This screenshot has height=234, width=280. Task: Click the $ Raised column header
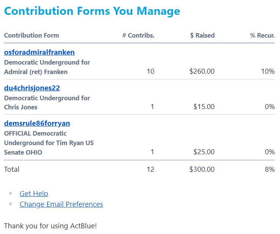[x=202, y=35]
